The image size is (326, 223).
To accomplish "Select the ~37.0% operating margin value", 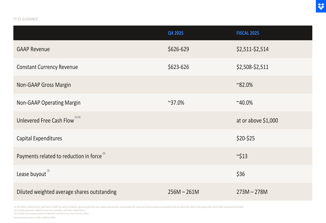I will pyautogui.click(x=176, y=103).
